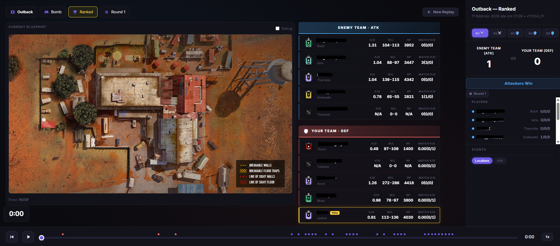The image size is (560, 246).
Task: Select round tab R3
Action: [515, 33]
